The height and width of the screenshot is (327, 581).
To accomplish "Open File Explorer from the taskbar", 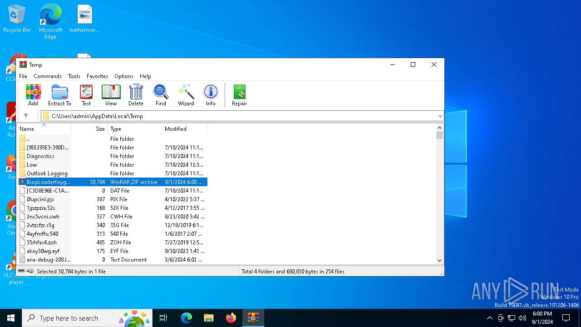I will pos(208,318).
